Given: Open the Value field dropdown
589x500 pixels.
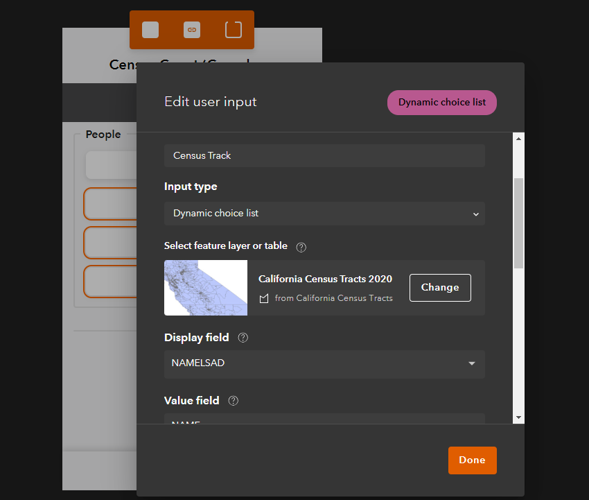Looking at the screenshot, I should coord(324,419).
